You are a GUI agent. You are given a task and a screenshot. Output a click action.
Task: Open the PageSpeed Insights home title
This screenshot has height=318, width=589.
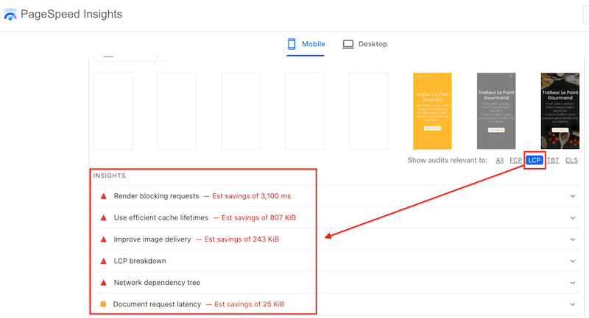pyautogui.click(x=71, y=14)
